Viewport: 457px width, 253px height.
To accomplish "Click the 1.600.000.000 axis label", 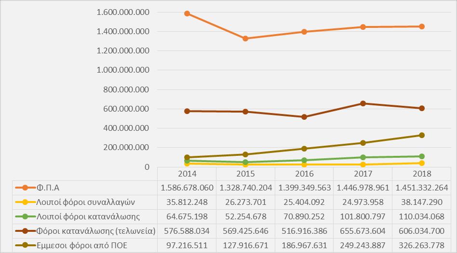I will [x=123, y=12].
